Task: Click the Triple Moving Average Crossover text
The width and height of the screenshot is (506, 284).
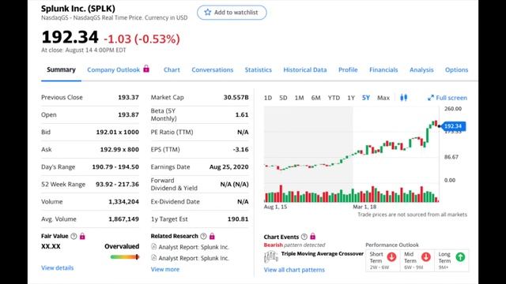Action: tap(323, 254)
